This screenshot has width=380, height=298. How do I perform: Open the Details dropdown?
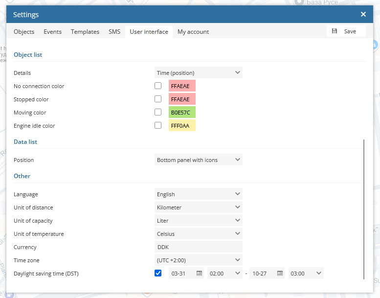point(198,73)
